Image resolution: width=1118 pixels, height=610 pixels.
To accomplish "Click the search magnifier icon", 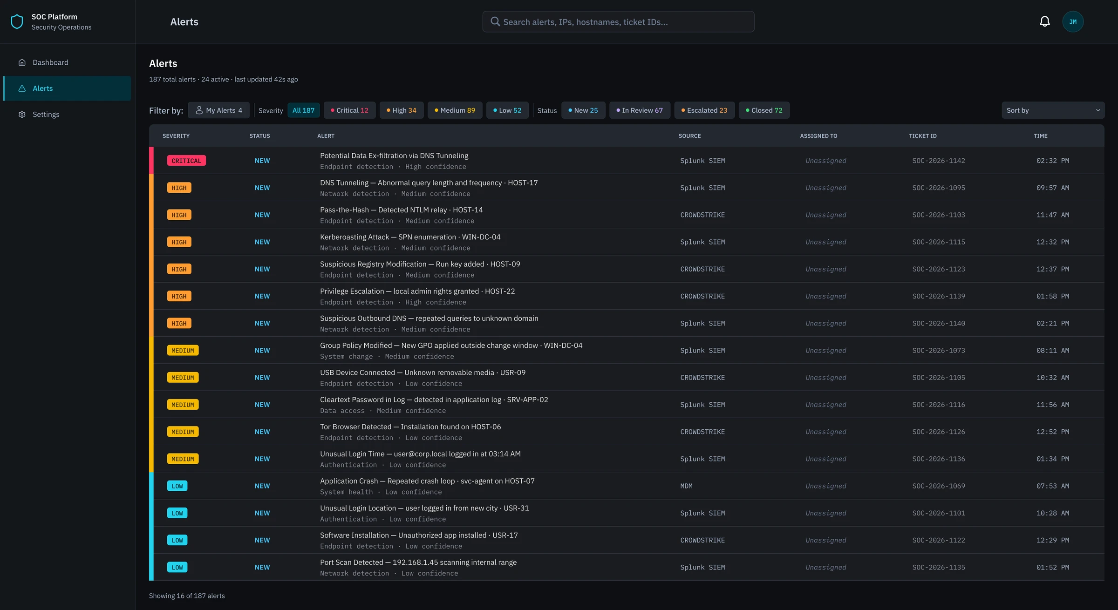I will [495, 21].
